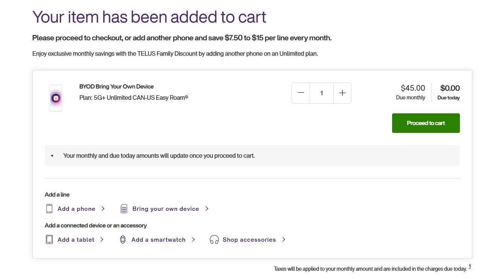Click the chevron after Add a smartwatch
The height and width of the screenshot is (279, 484).
point(193,239)
